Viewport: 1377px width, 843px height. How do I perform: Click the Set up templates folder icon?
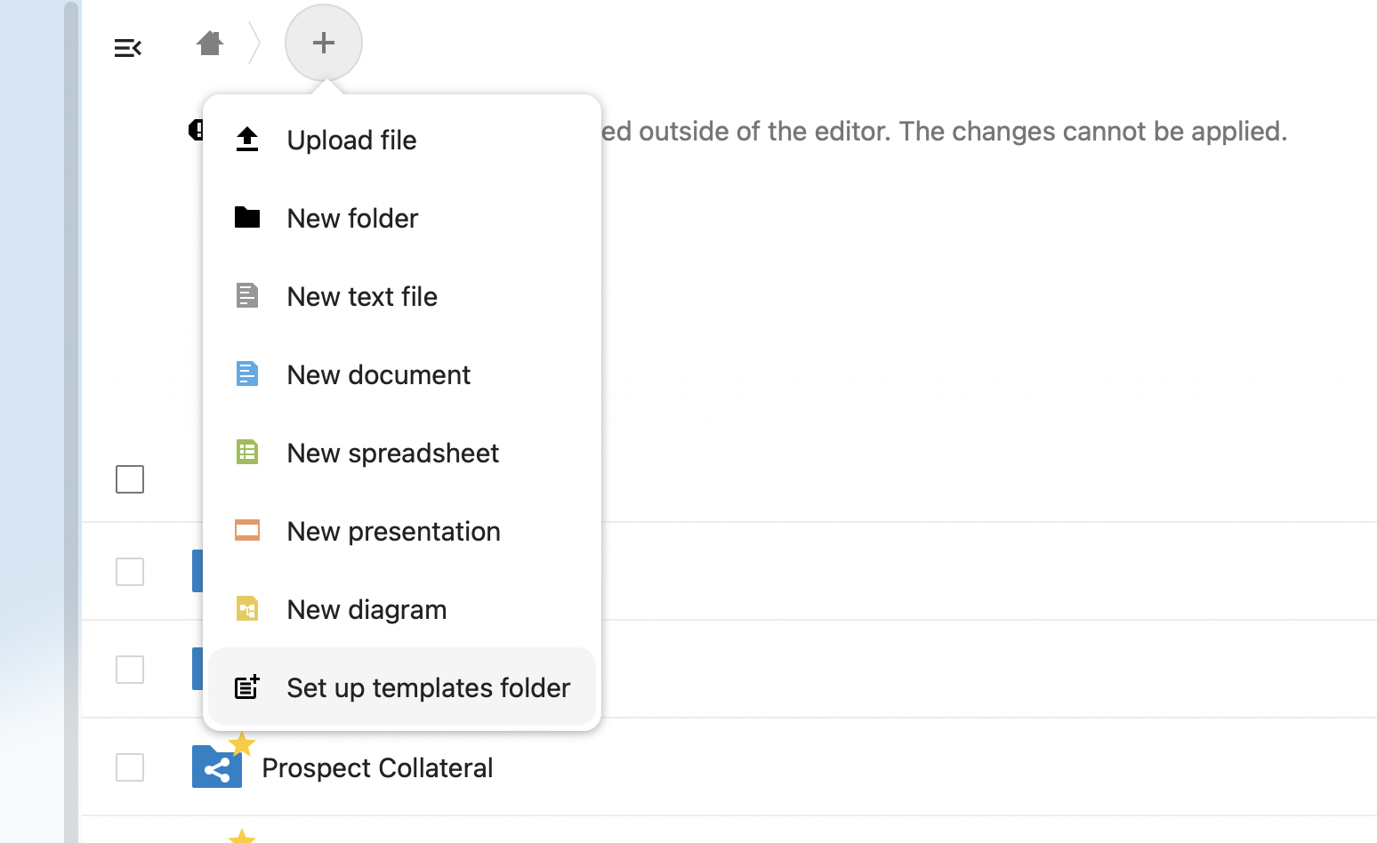click(x=246, y=687)
